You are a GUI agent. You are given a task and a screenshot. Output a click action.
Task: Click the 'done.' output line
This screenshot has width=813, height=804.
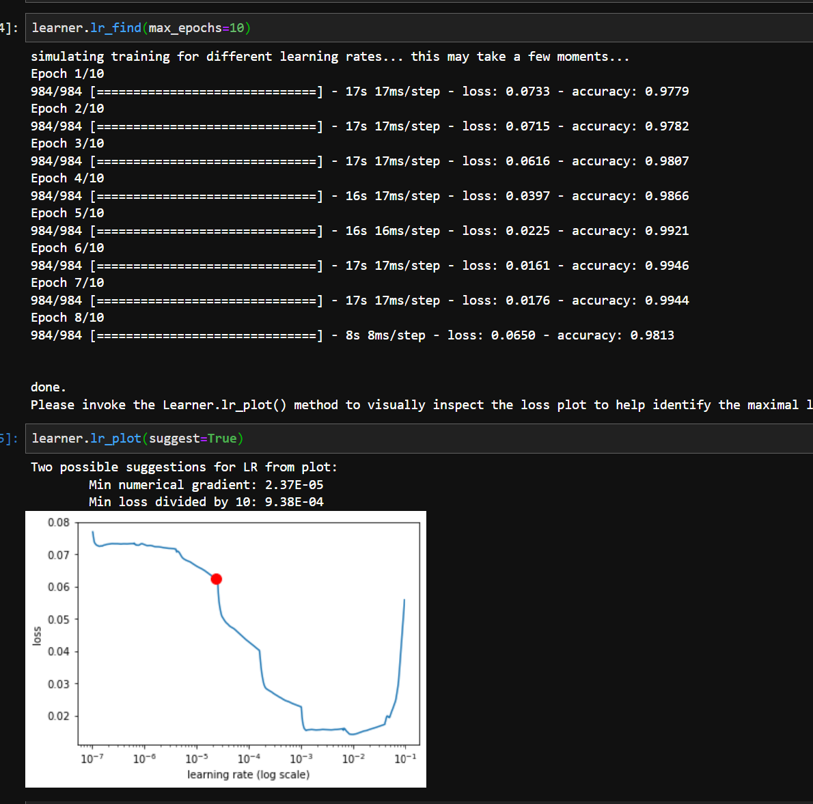point(49,387)
